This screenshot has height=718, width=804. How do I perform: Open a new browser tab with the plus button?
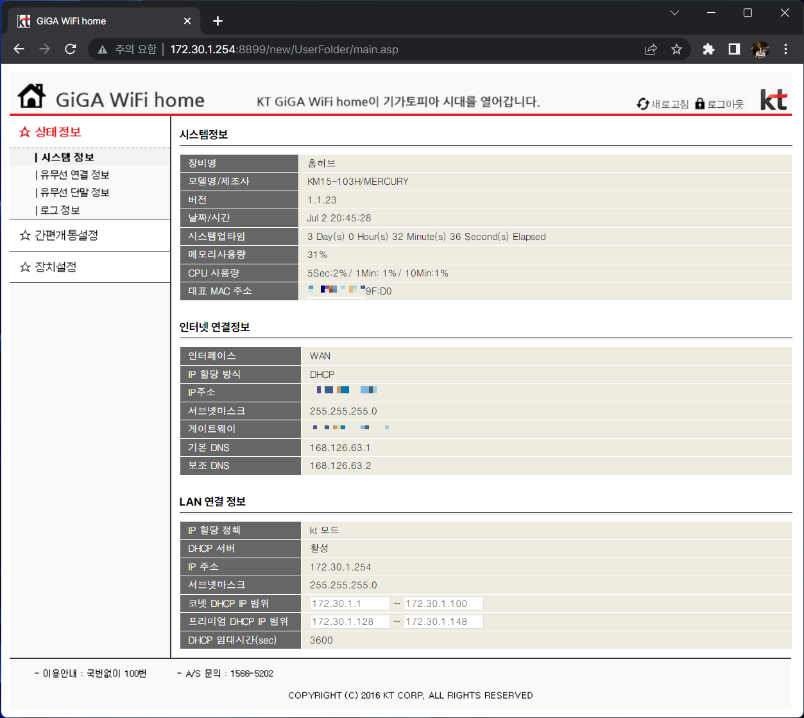click(218, 21)
